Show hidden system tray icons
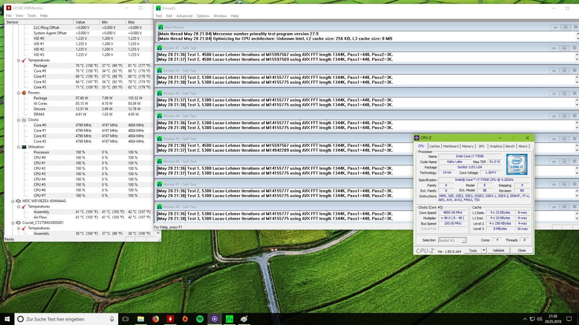The height and width of the screenshot is (325, 579). (x=525, y=319)
